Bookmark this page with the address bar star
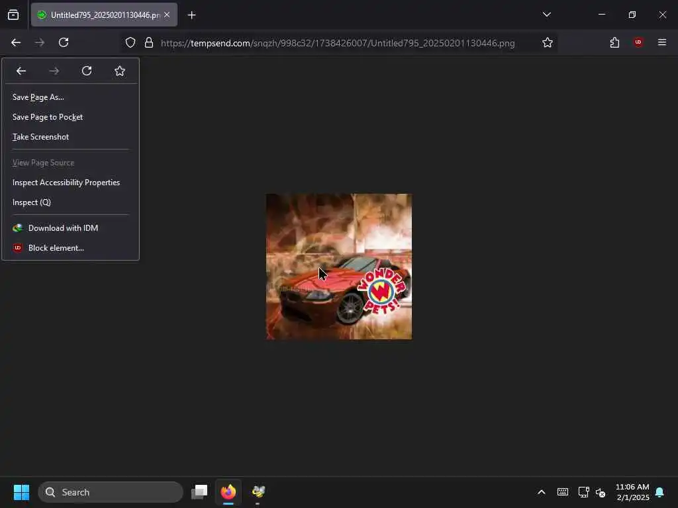This screenshot has width=678, height=508. 548,42
